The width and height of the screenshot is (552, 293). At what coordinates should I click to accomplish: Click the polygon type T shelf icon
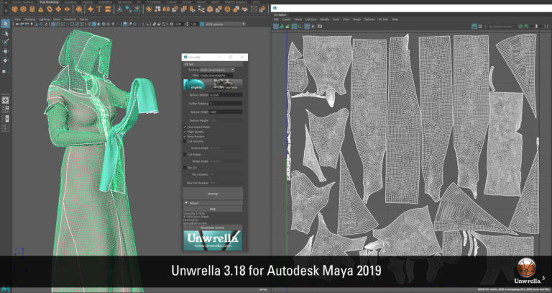click(100, 9)
